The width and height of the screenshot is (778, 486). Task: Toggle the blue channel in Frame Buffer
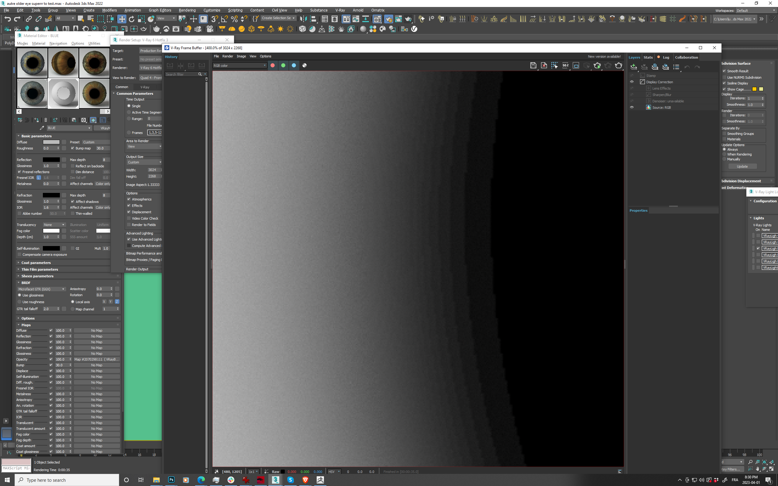point(294,65)
